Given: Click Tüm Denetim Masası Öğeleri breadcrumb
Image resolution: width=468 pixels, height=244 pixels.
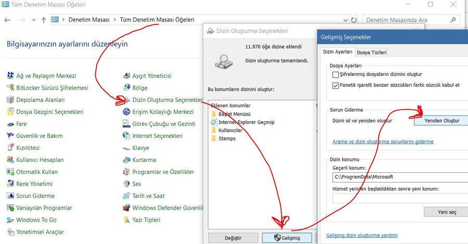Looking at the screenshot, I should 157,20.
